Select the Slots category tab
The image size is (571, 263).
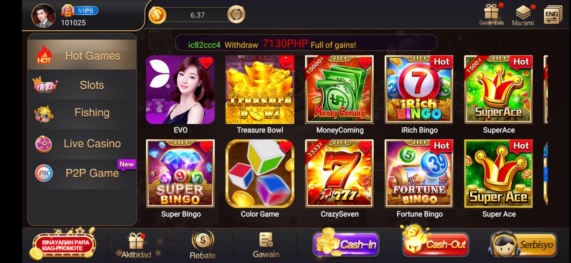click(82, 85)
